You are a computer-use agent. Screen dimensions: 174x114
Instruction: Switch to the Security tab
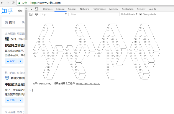[141, 9]
